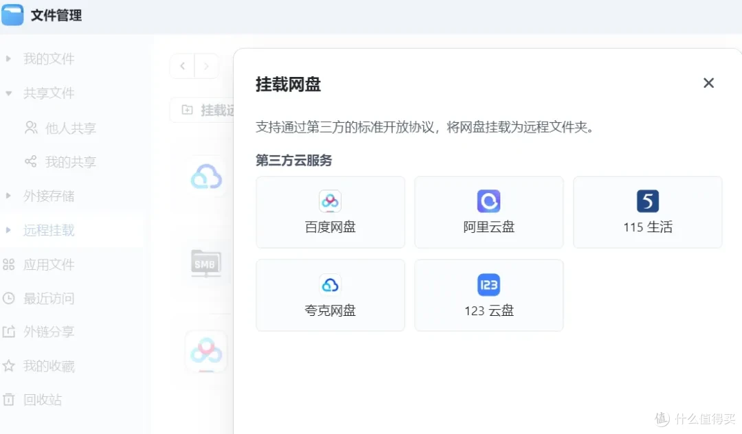
Task: Open 外链分享 in sidebar
Action: (49, 332)
